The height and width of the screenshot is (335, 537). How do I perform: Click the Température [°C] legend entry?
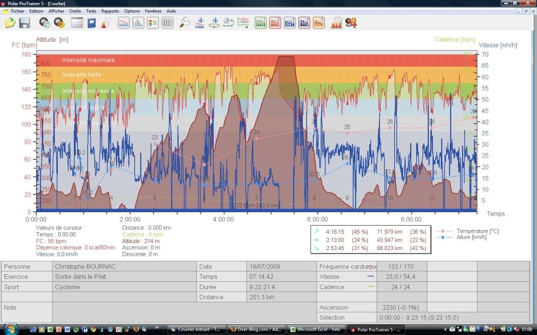point(467,231)
